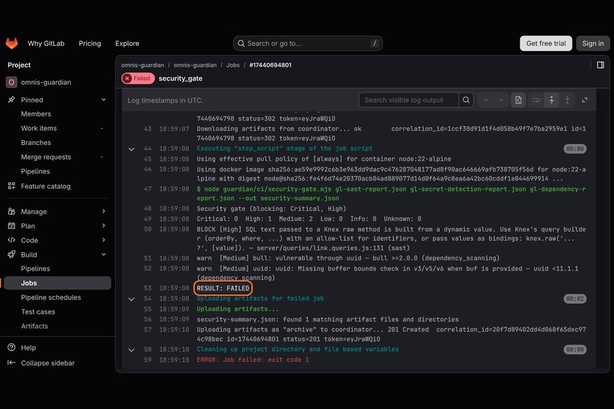This screenshot has width=614, height=409.
Task: Click the omnis-guardian project avatar
Action: pos(11,82)
